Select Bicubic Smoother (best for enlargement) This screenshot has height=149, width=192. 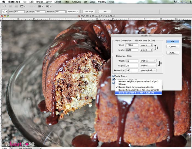[x=138, y=90]
